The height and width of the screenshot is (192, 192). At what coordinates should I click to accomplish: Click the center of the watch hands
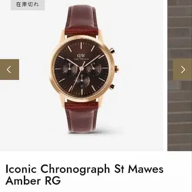81,69
